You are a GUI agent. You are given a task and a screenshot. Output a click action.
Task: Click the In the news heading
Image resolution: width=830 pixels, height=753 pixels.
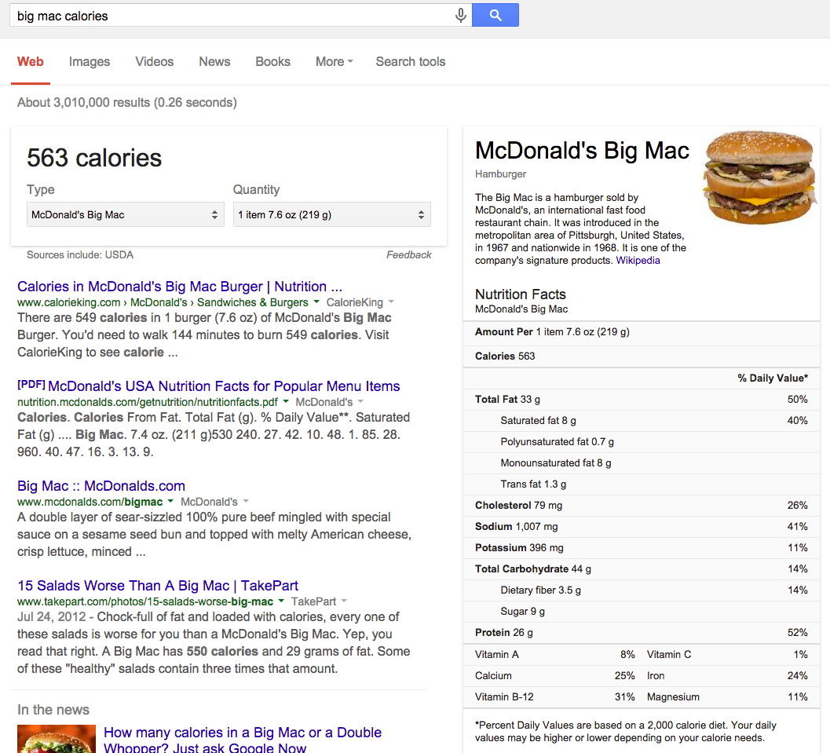click(53, 710)
